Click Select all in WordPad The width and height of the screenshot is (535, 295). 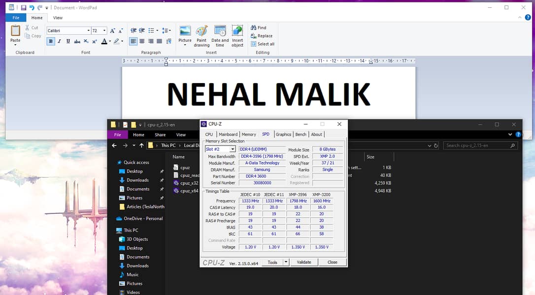click(263, 44)
